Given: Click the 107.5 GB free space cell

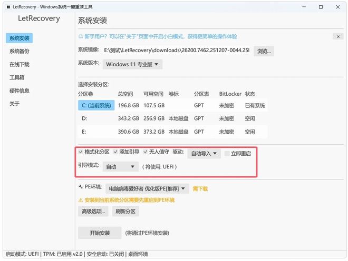Looking at the screenshot, I should pyautogui.click(x=154, y=105).
